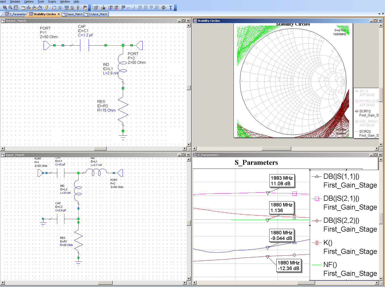Open the overflow arrow after the thermometer icons

coord(89,9)
